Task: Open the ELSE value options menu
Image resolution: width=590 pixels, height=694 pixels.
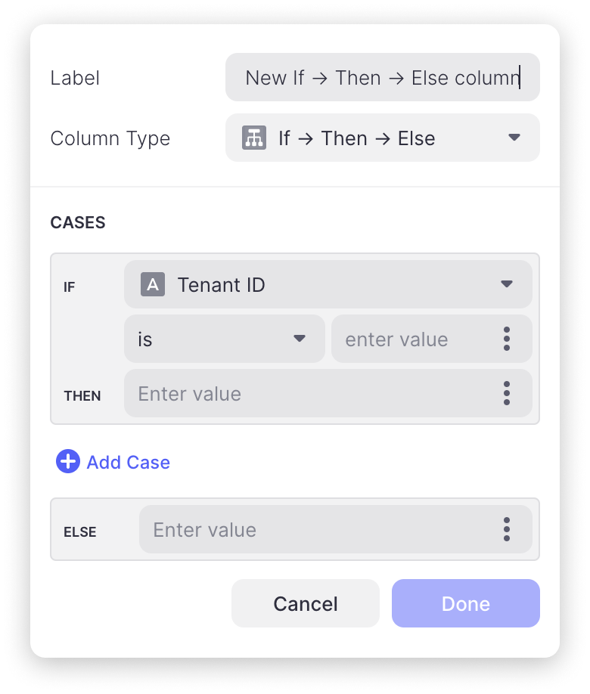Action: (x=507, y=530)
